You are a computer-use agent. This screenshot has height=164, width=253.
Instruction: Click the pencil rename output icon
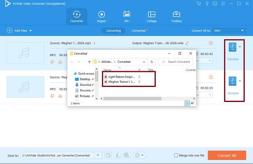[187, 43]
